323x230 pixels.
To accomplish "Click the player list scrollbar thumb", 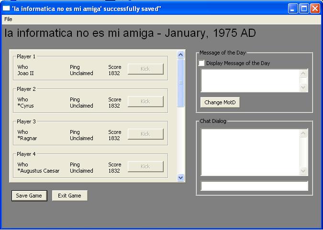I will click(x=180, y=83).
